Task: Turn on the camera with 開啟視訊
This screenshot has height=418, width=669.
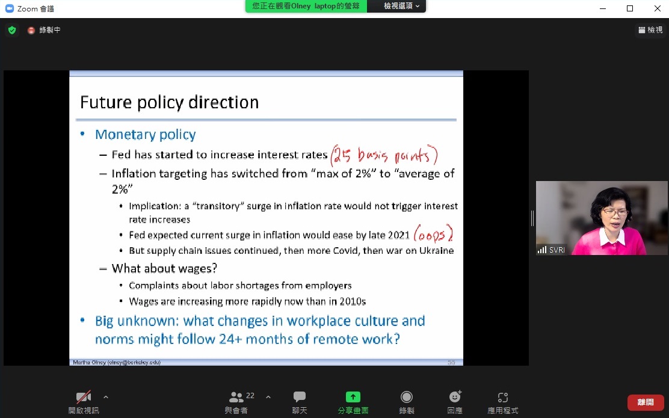Action: 83,402
